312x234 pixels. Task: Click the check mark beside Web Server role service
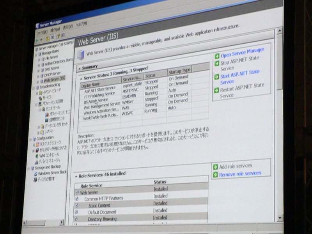(77, 192)
